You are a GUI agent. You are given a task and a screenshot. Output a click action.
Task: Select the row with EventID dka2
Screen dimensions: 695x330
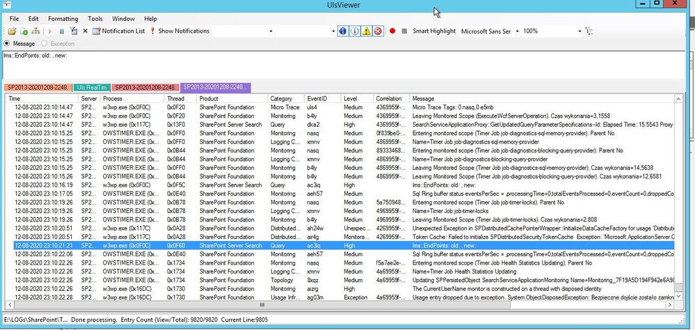[340, 125]
